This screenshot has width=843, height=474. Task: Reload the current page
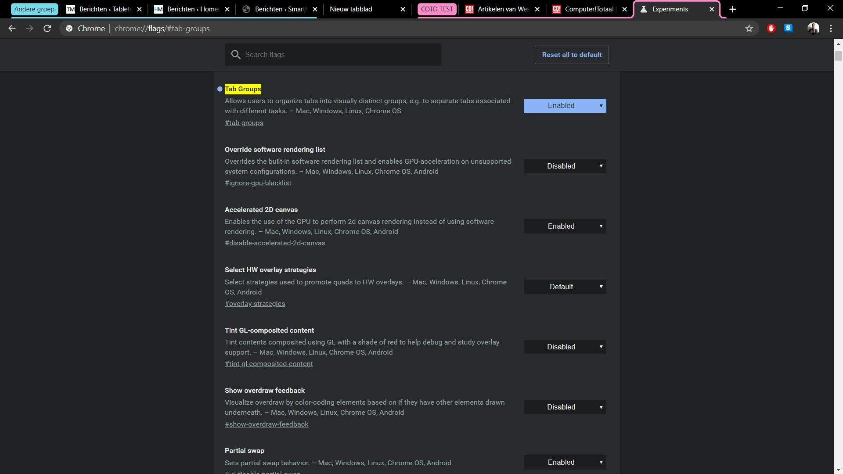pos(47,29)
